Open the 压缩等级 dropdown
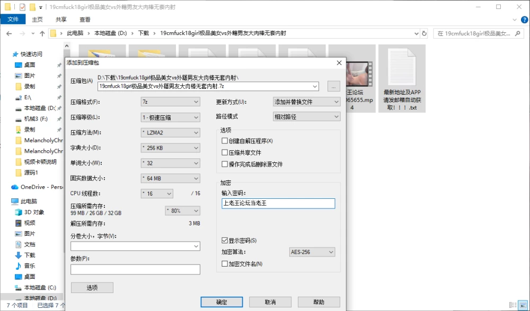 [x=170, y=117]
